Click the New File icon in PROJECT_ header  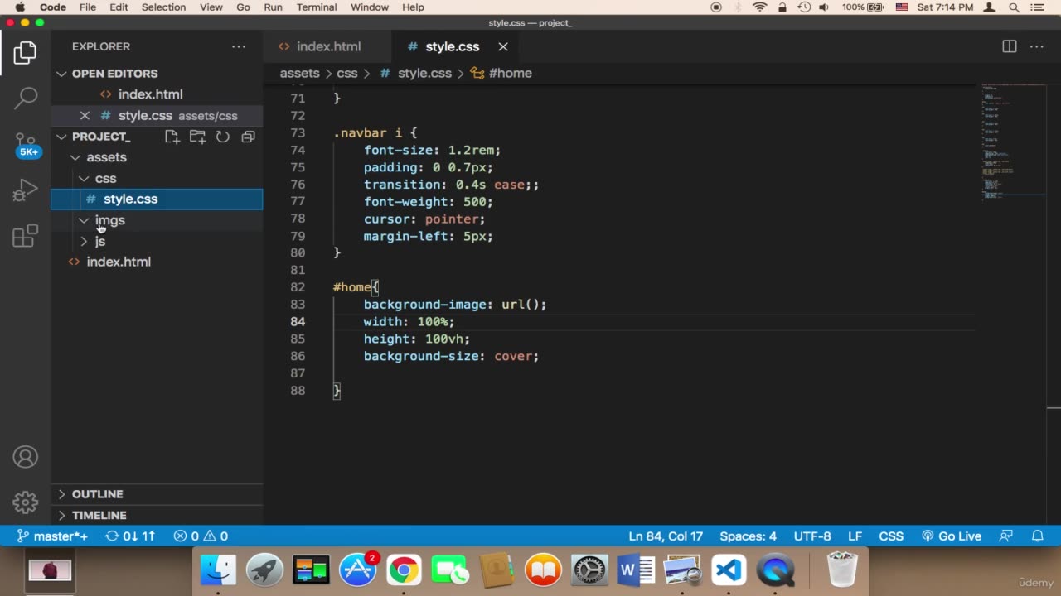172,137
